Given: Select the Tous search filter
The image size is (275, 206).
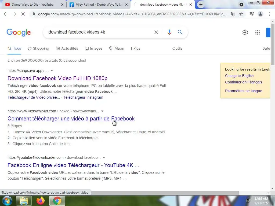Looking at the screenshot, I should (15, 49).
